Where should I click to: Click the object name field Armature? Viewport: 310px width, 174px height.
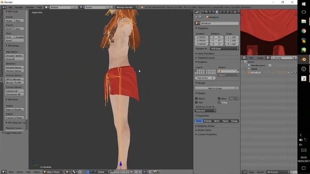point(219,23)
